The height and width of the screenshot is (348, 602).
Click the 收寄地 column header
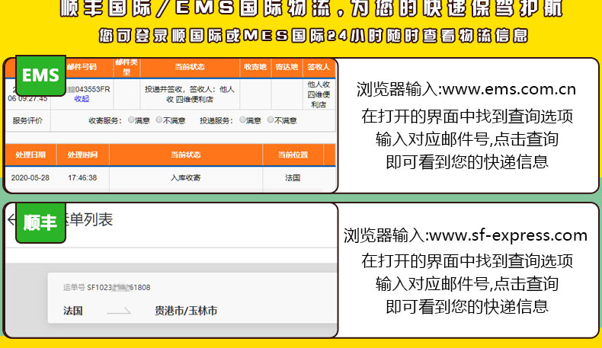[x=255, y=67]
